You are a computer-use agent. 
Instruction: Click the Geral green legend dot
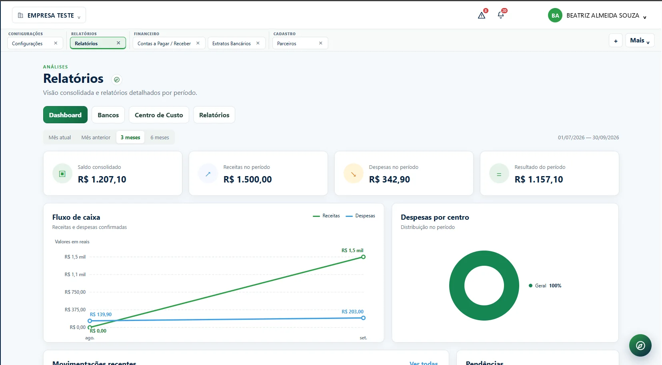530,286
